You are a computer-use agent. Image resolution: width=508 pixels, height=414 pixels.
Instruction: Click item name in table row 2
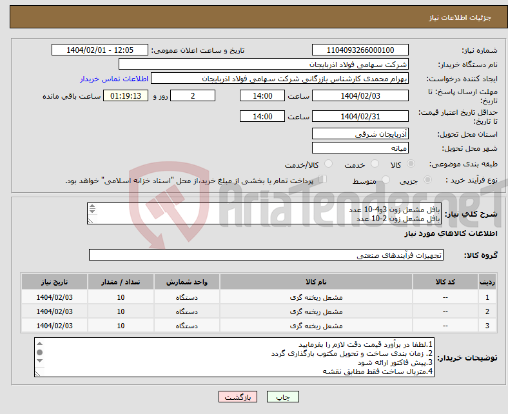tap(316, 311)
